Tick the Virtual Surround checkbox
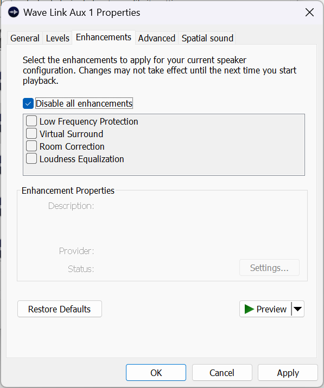This screenshot has height=388, width=324. 31,134
